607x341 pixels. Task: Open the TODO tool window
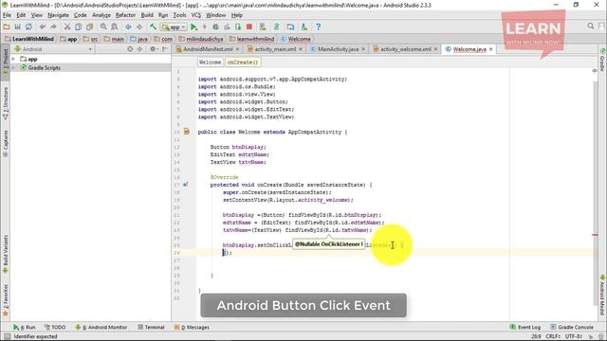[55, 327]
